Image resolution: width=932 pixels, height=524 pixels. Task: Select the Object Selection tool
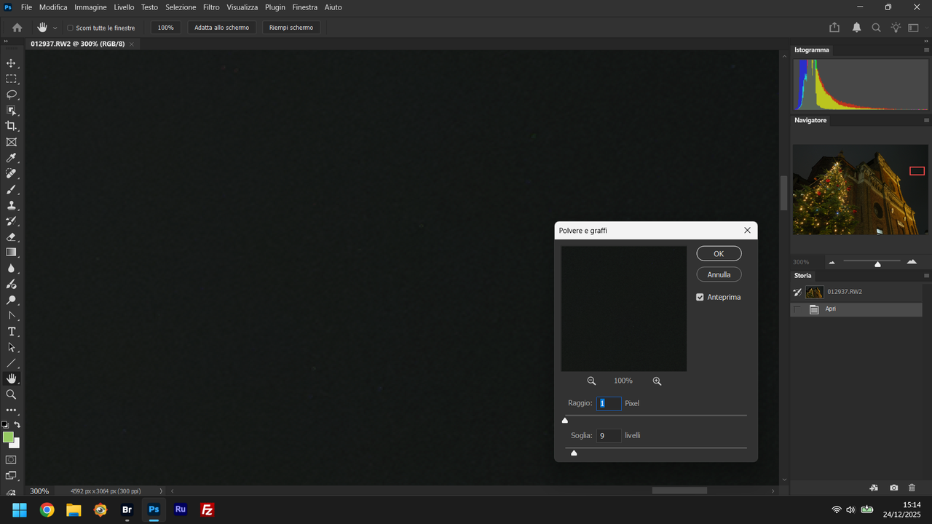pos(11,111)
